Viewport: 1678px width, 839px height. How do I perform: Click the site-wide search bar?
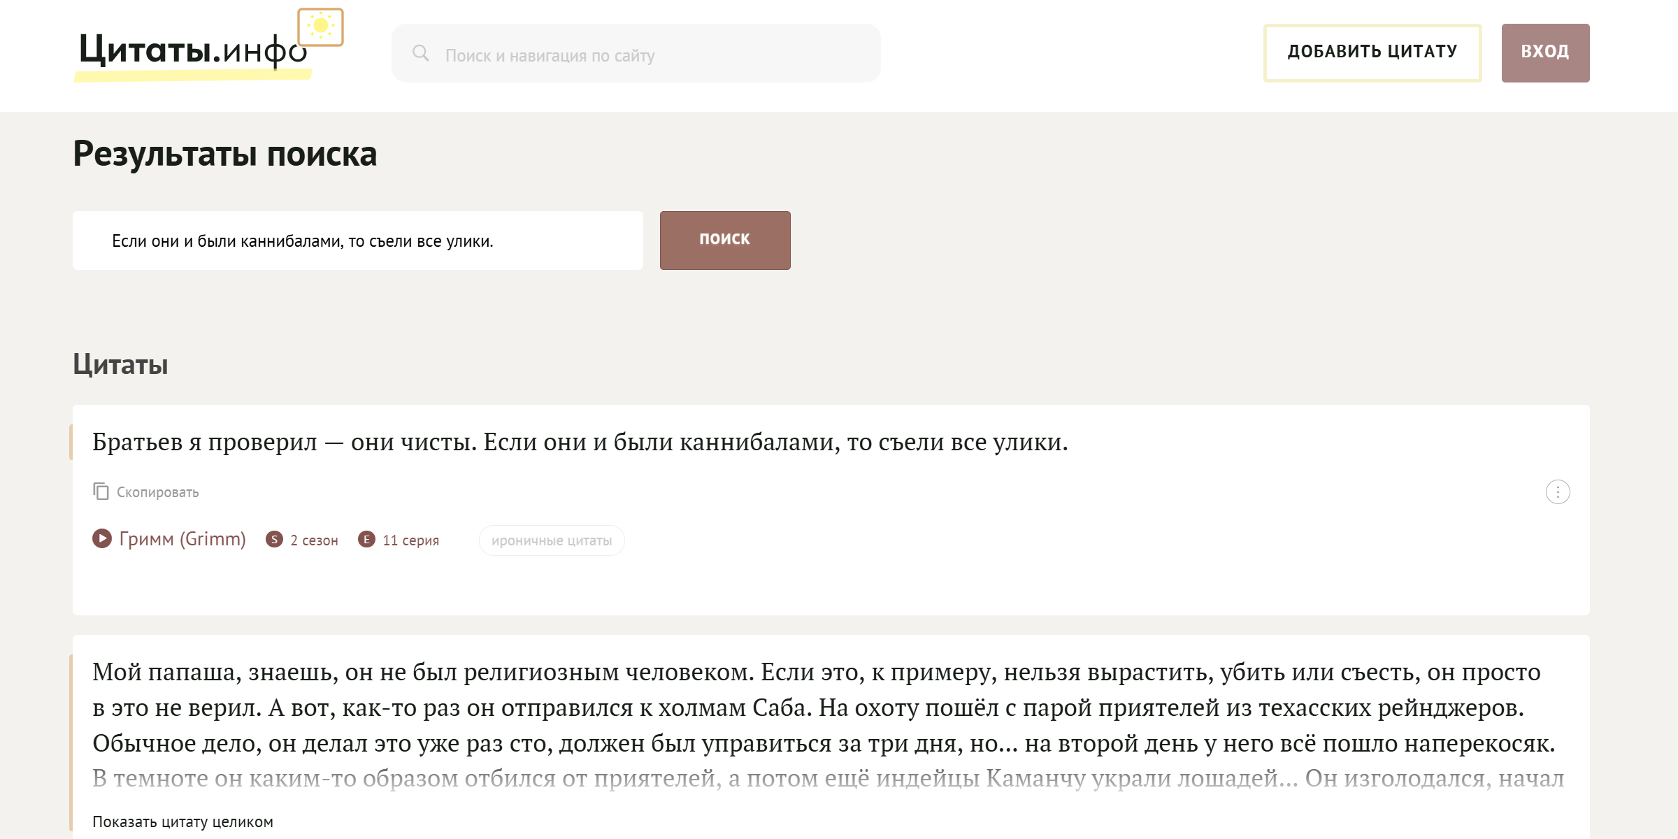tap(636, 53)
